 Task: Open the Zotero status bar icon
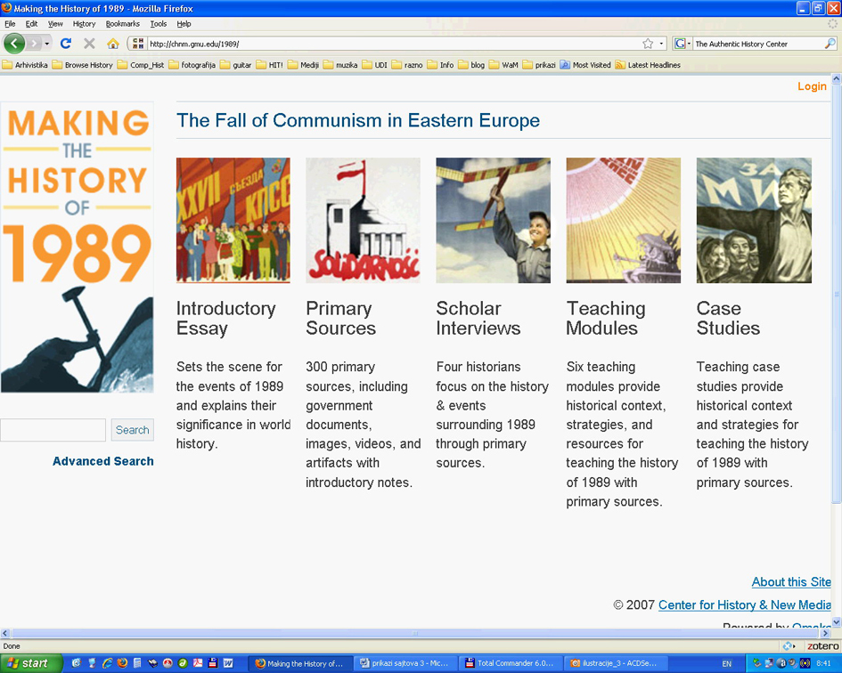tap(822, 646)
